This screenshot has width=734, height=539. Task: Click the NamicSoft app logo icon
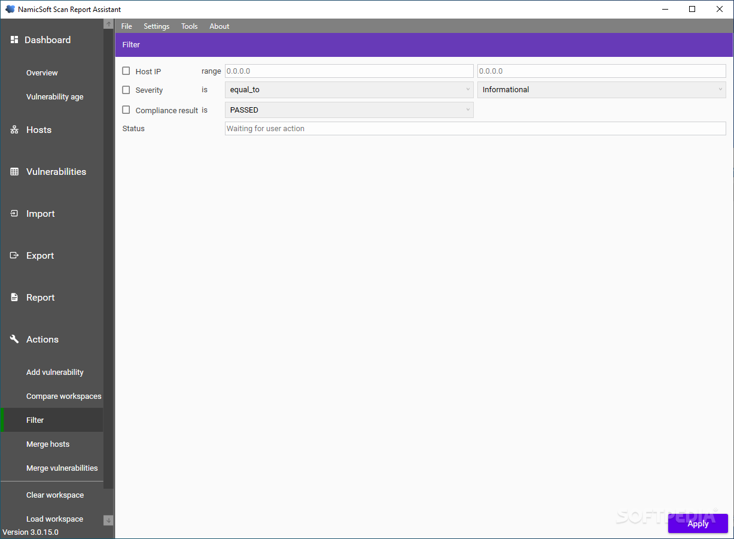[10, 9]
